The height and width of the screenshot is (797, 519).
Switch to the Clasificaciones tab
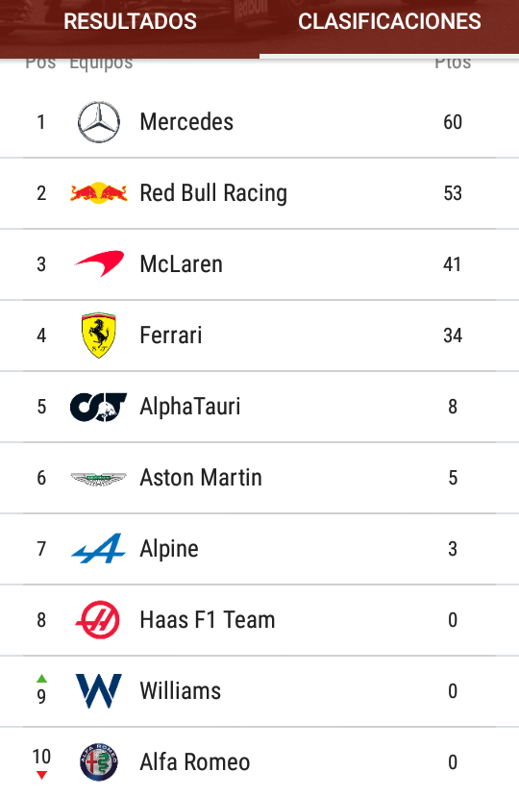click(389, 21)
